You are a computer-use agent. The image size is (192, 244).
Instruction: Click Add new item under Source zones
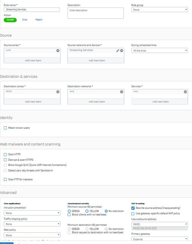tap(32, 60)
